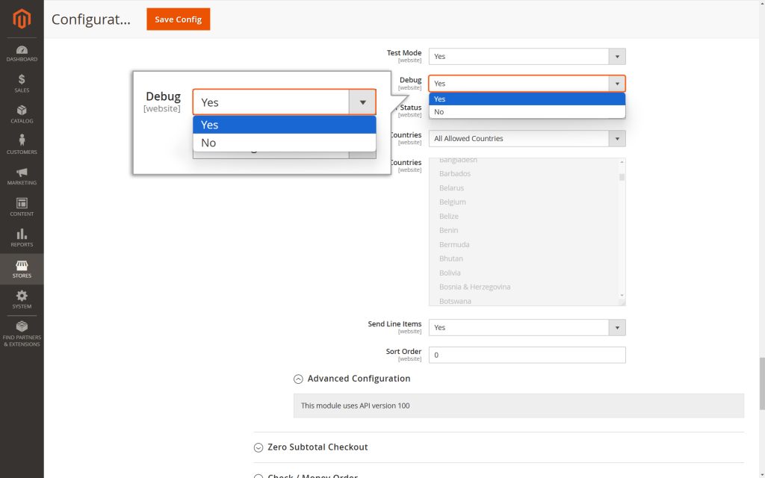Viewport: 765px width, 478px height.
Task: Open the Content menu in sidebar
Action: [x=22, y=207]
